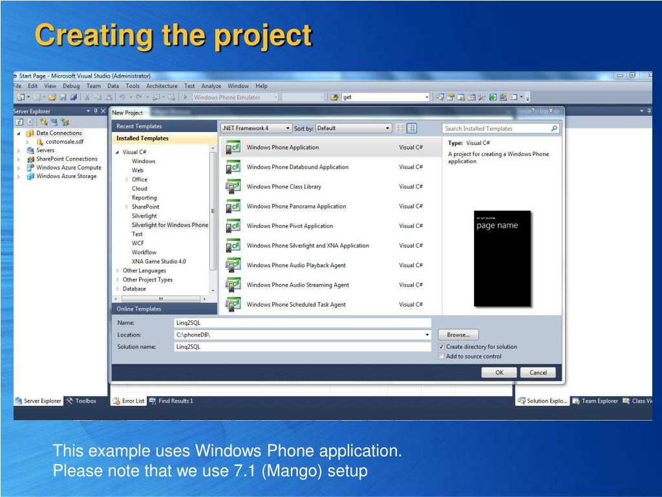Click Find in Files icon beside get box
662x497 pixels.
point(334,97)
